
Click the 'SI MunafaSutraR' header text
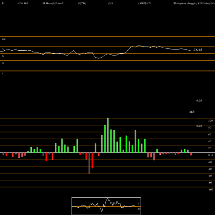tap(53, 3)
